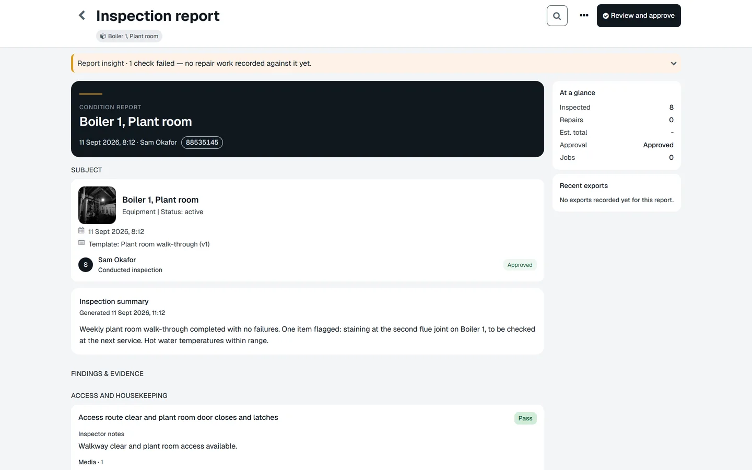Click the template icon beside Plant room walk-through
Image resolution: width=752 pixels, height=470 pixels.
(81, 243)
